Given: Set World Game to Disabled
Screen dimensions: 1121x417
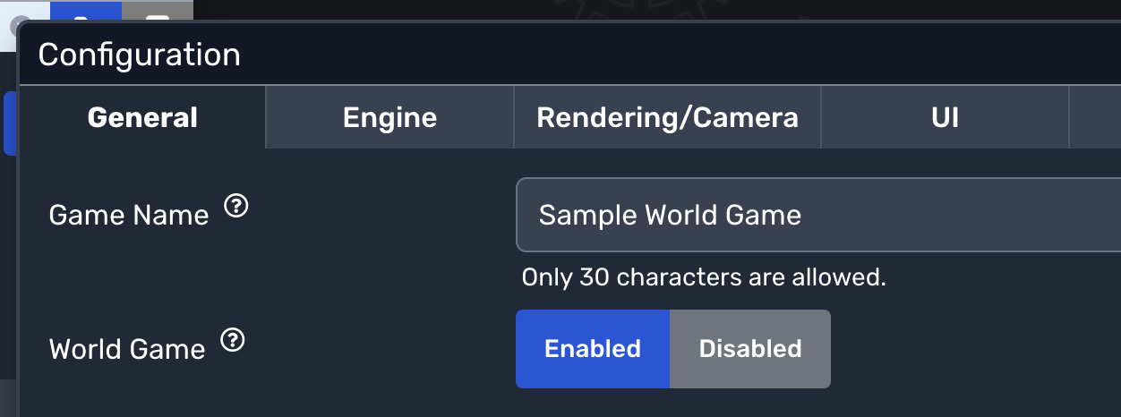Looking at the screenshot, I should click(749, 349).
